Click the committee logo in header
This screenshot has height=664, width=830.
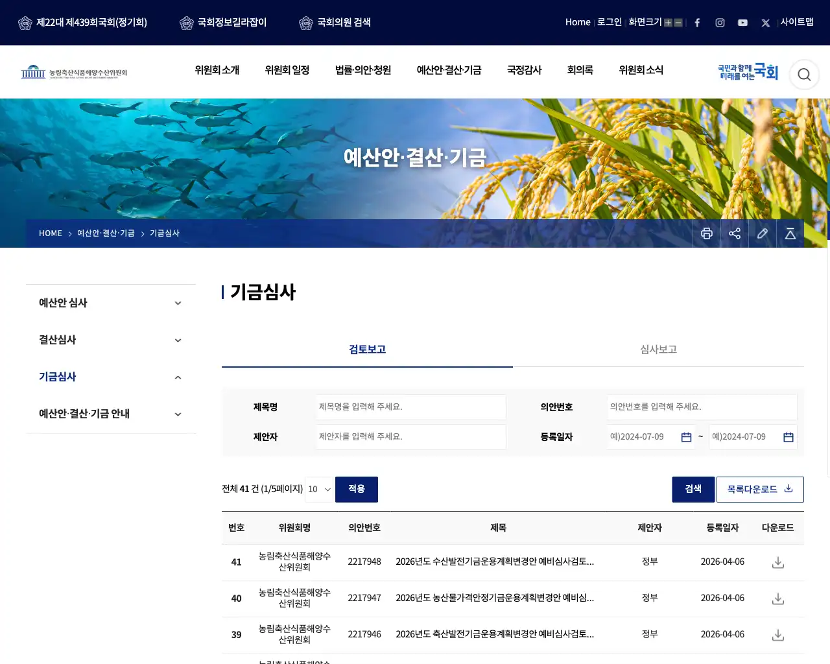(x=74, y=72)
